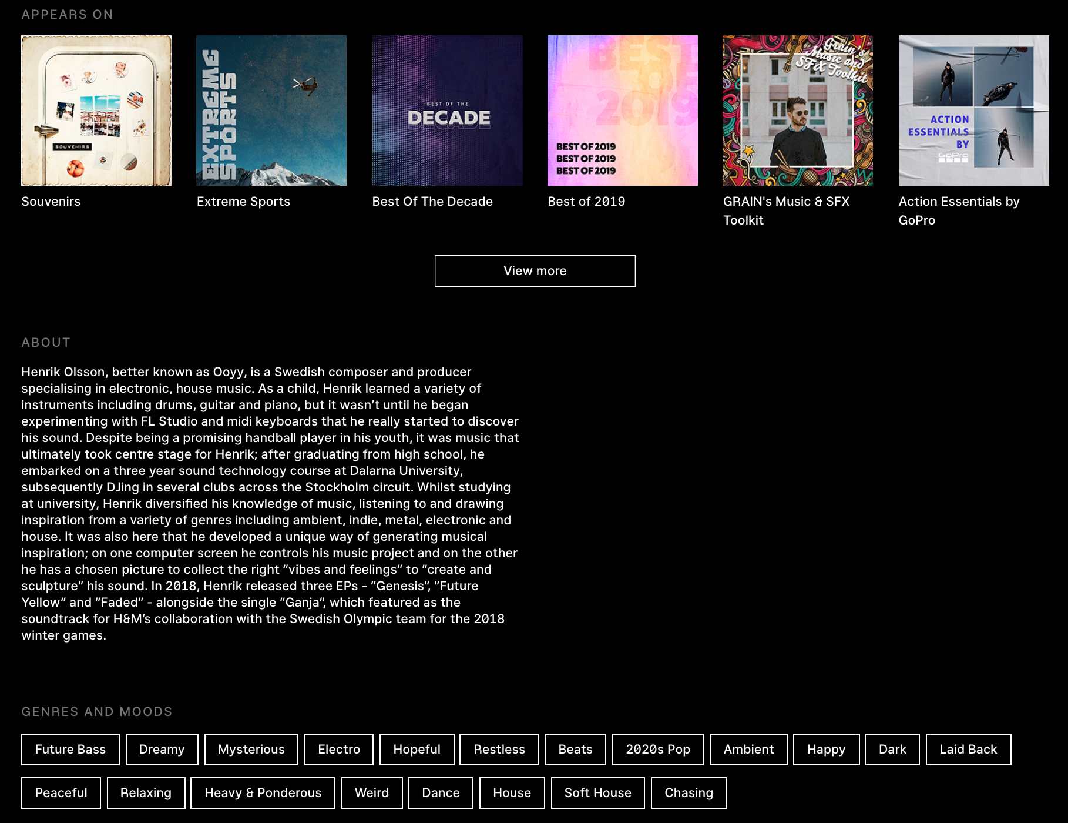The image size is (1068, 823).
Task: Select the Future Bass genre tag
Action: tap(70, 750)
